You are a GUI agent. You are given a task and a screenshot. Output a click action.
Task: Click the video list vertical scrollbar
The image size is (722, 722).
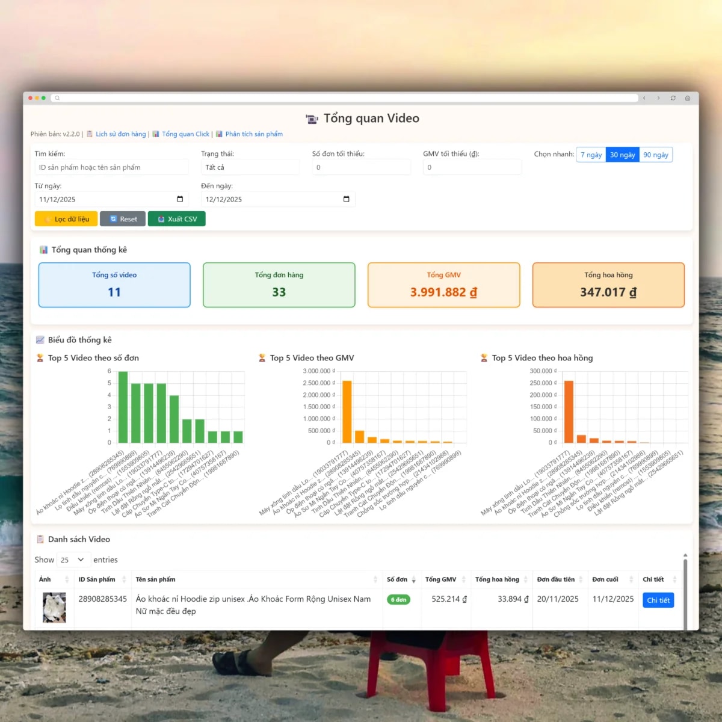tap(685, 590)
